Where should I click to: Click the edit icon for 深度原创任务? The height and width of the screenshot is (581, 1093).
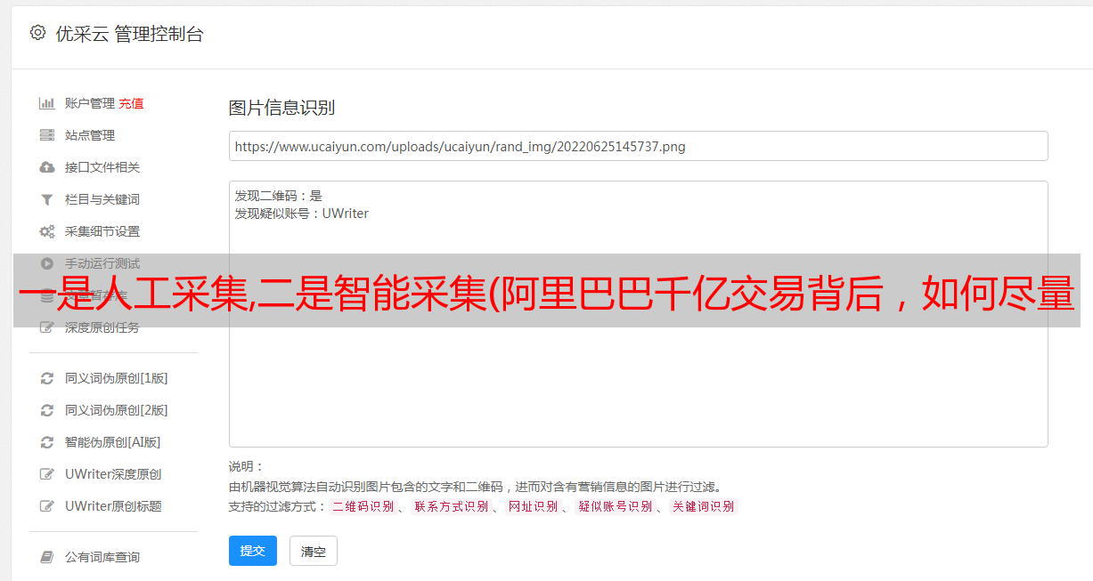click(47, 327)
